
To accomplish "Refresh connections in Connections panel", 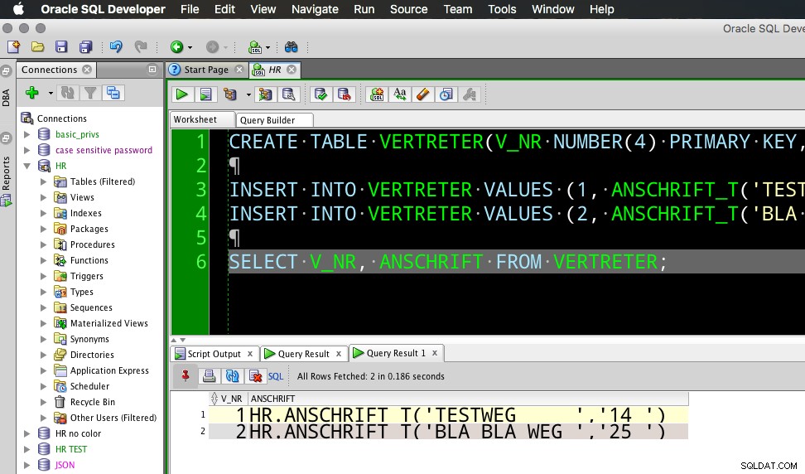I will (67, 93).
